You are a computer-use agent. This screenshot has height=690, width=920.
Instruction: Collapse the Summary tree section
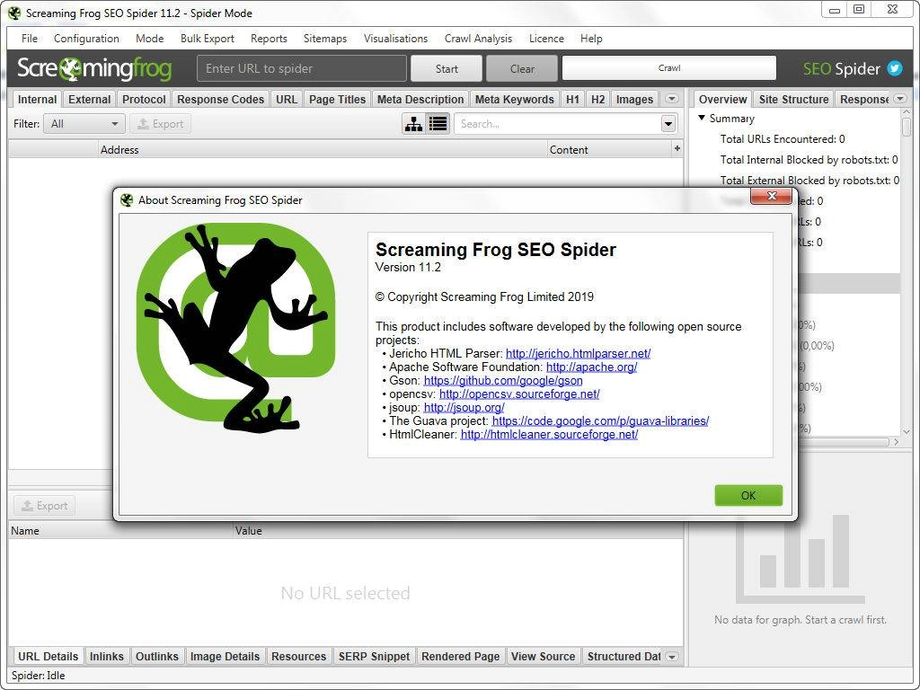701,118
